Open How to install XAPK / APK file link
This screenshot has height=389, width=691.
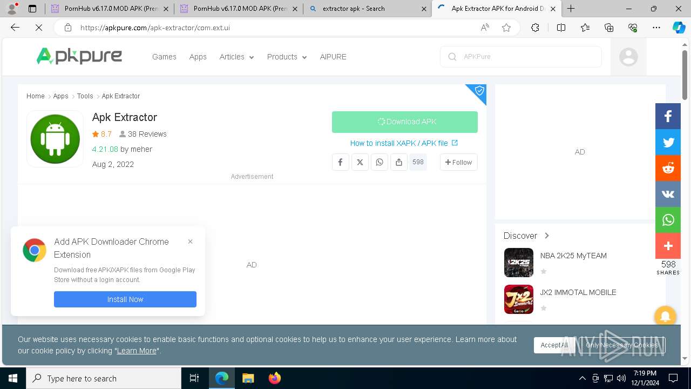pos(404,143)
